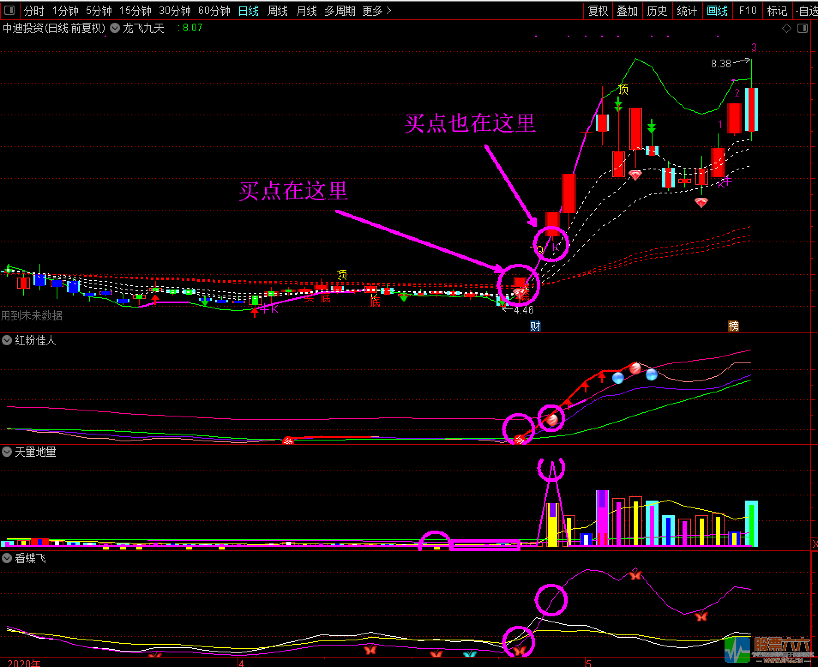
Task: Toggle the 复权 adjustment button
Action: [598, 11]
